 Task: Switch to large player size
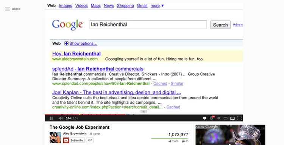(x=233, y=118)
